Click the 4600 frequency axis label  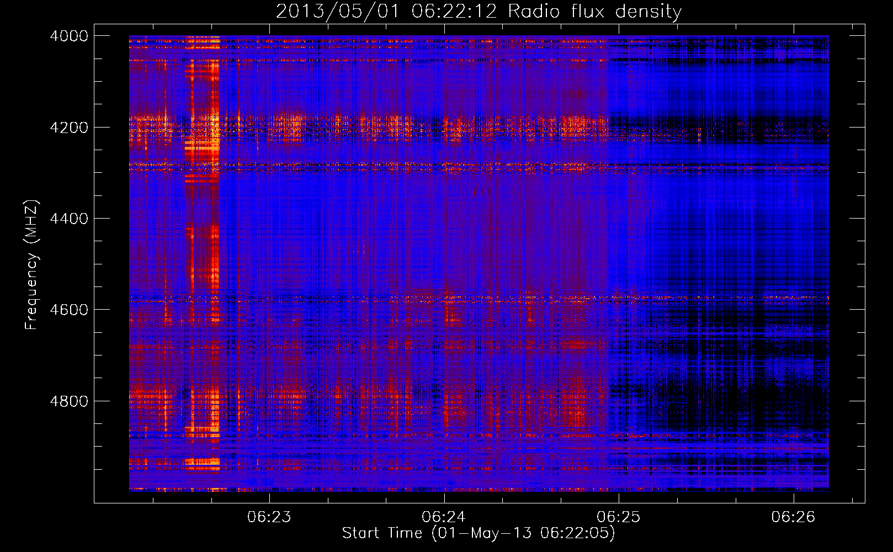tap(69, 310)
